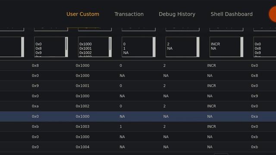This screenshot has width=276, height=155.
Task: Click the scrollbar of the 0x1000 filter list
Action: tap(110, 47)
